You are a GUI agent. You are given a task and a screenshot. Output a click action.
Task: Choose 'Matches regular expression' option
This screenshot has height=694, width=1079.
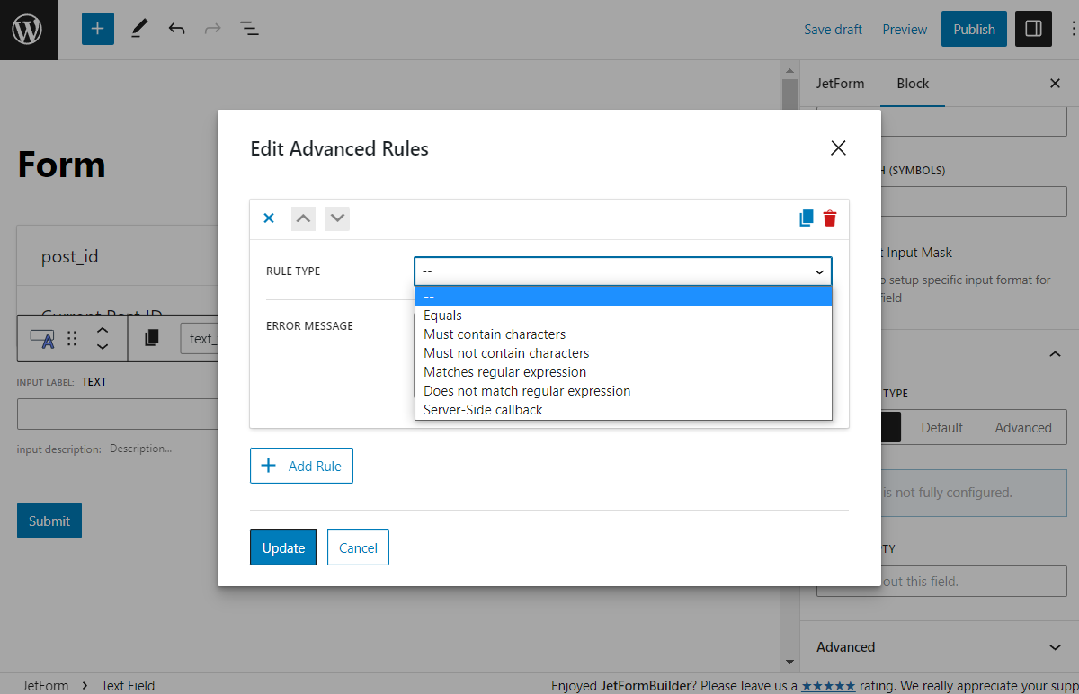point(504,372)
